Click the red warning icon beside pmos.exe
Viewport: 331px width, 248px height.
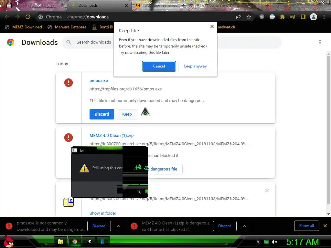(x=69, y=83)
